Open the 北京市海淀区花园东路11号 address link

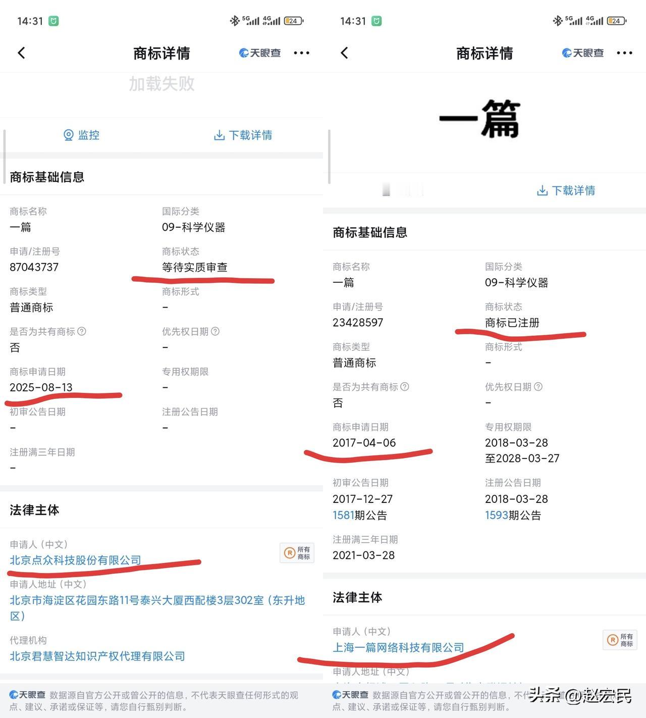pos(157,608)
